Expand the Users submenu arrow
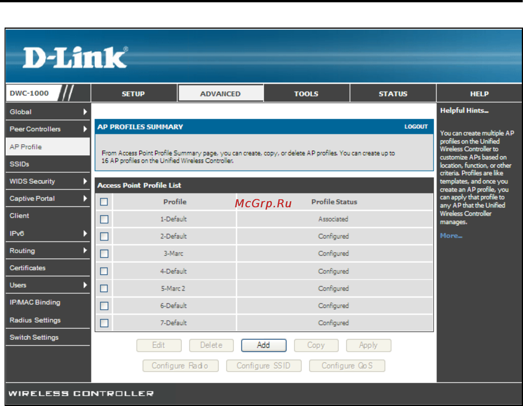523x406 pixels. click(x=85, y=285)
